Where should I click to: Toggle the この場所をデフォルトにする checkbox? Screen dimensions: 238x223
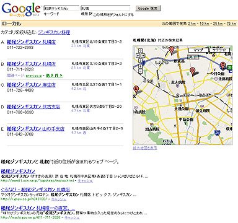click(x=90, y=14)
